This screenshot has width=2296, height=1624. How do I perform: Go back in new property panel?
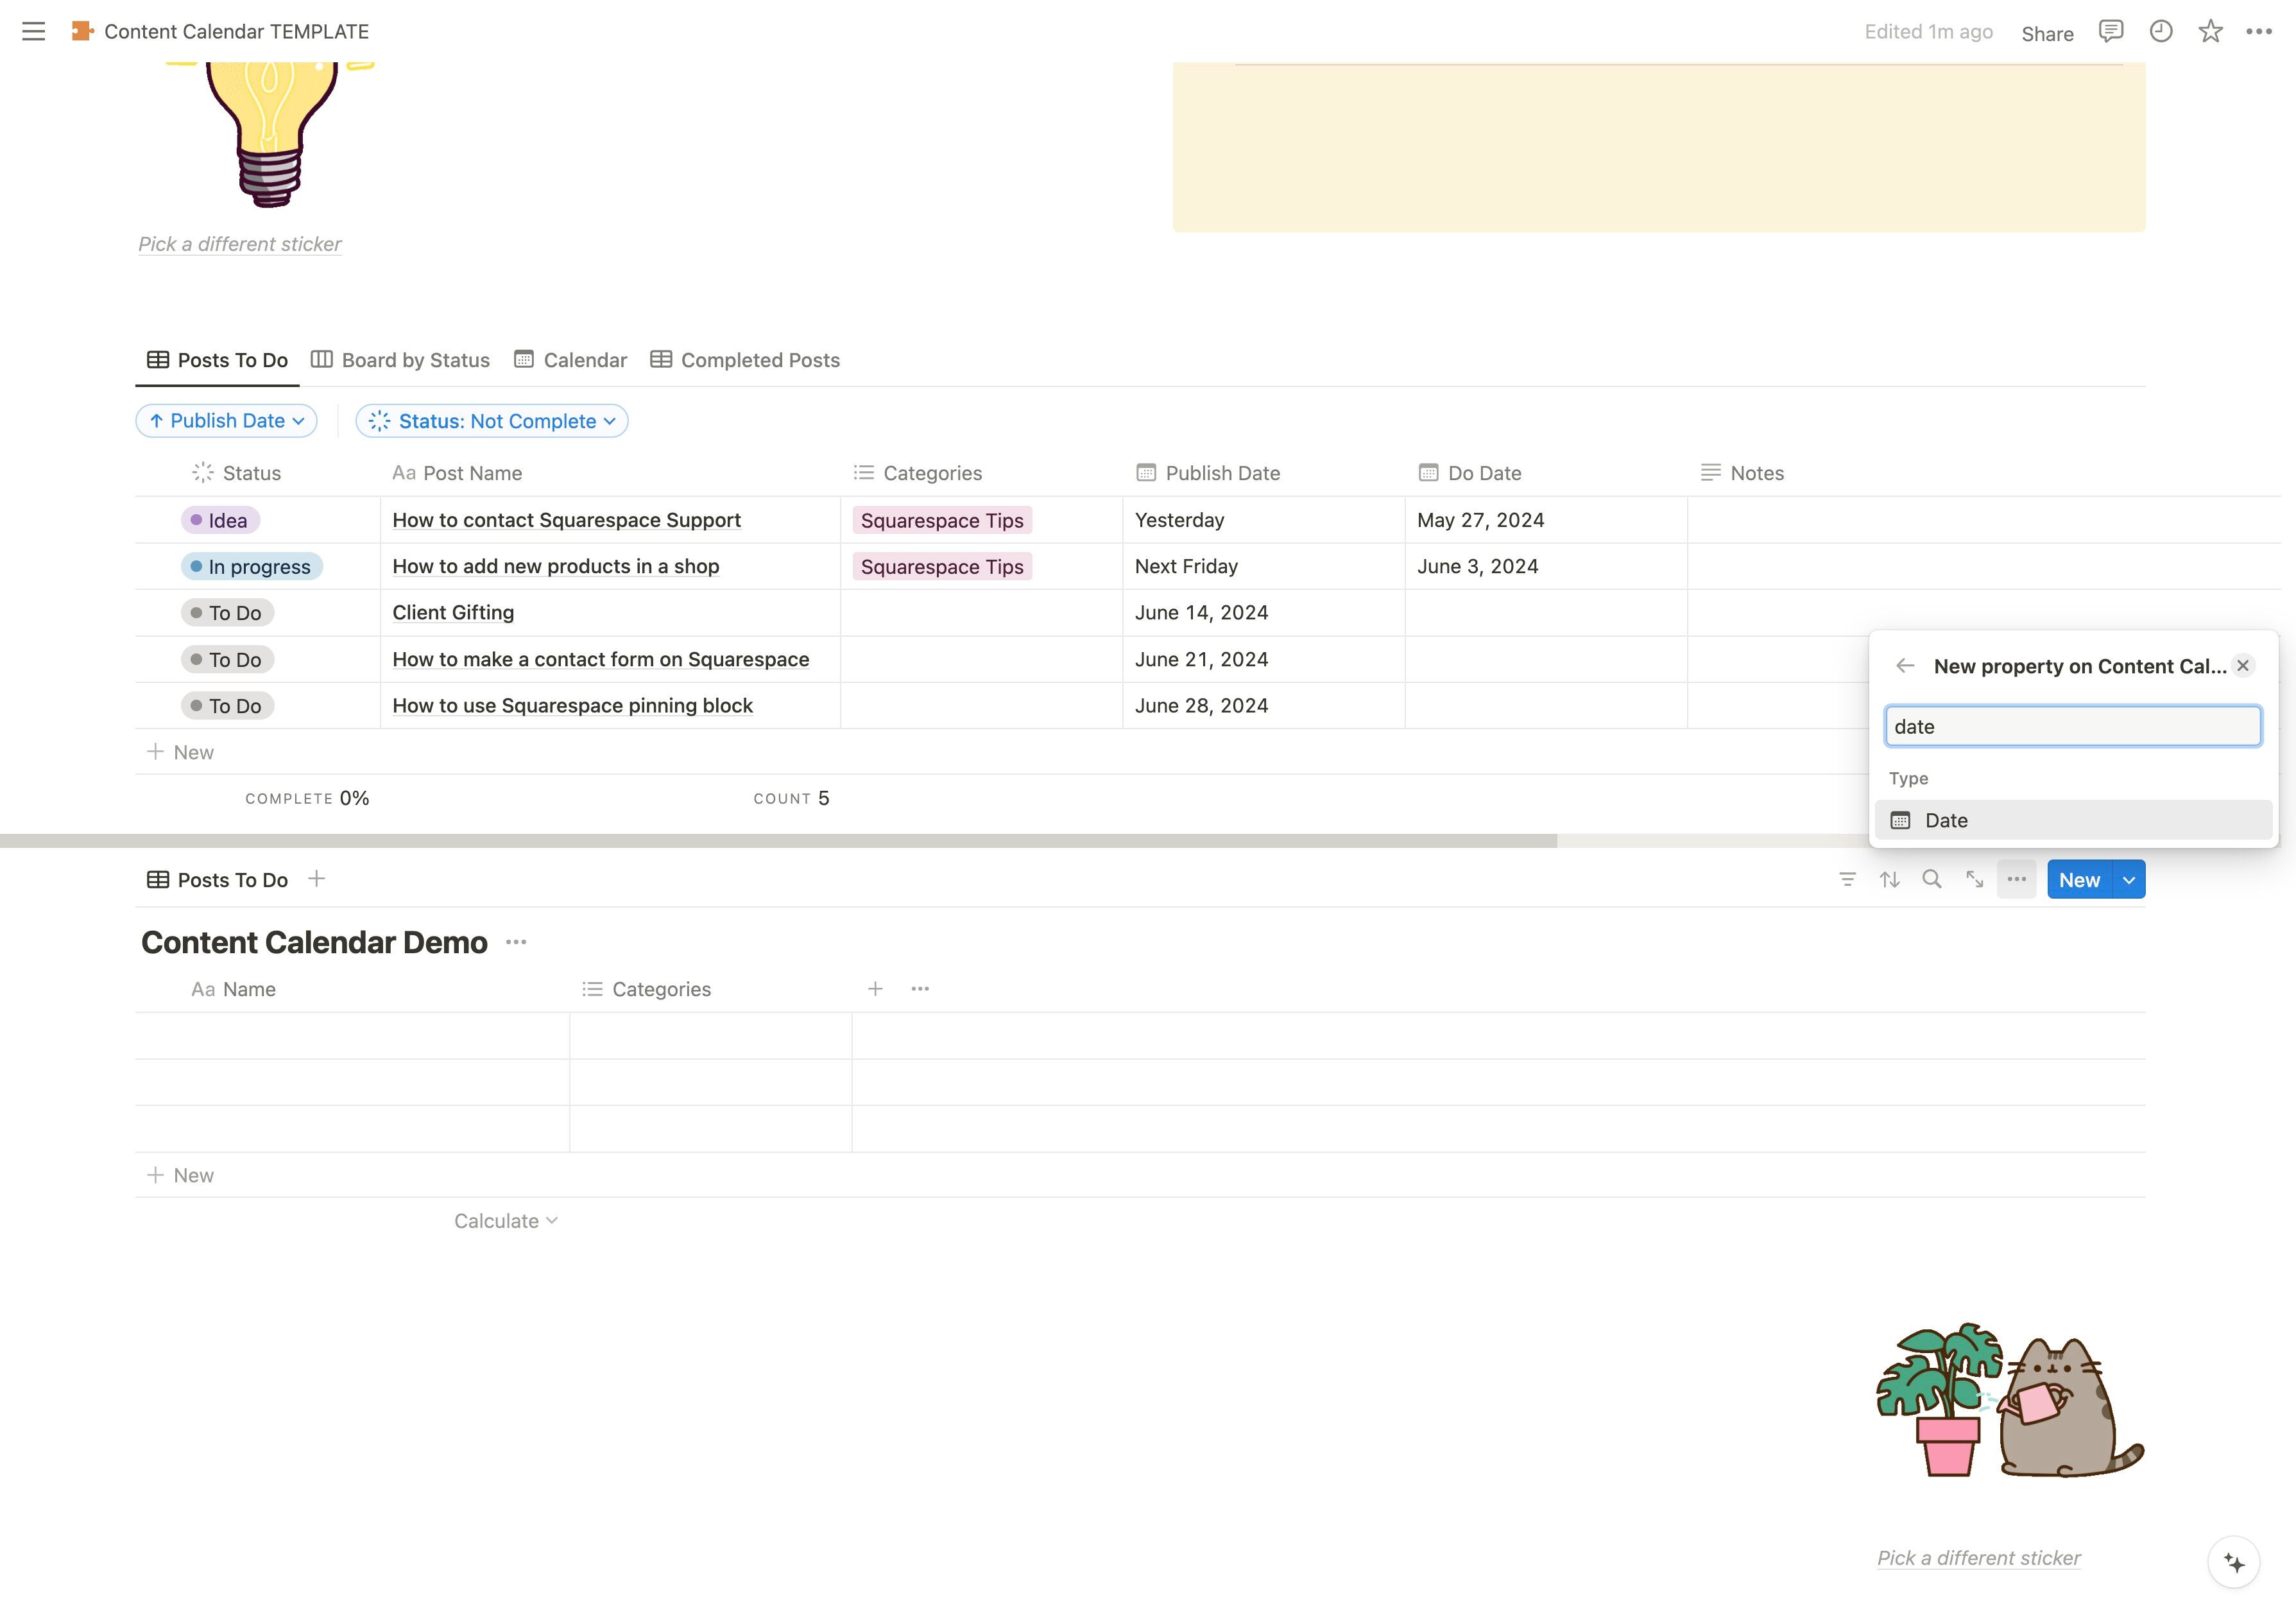[1905, 666]
